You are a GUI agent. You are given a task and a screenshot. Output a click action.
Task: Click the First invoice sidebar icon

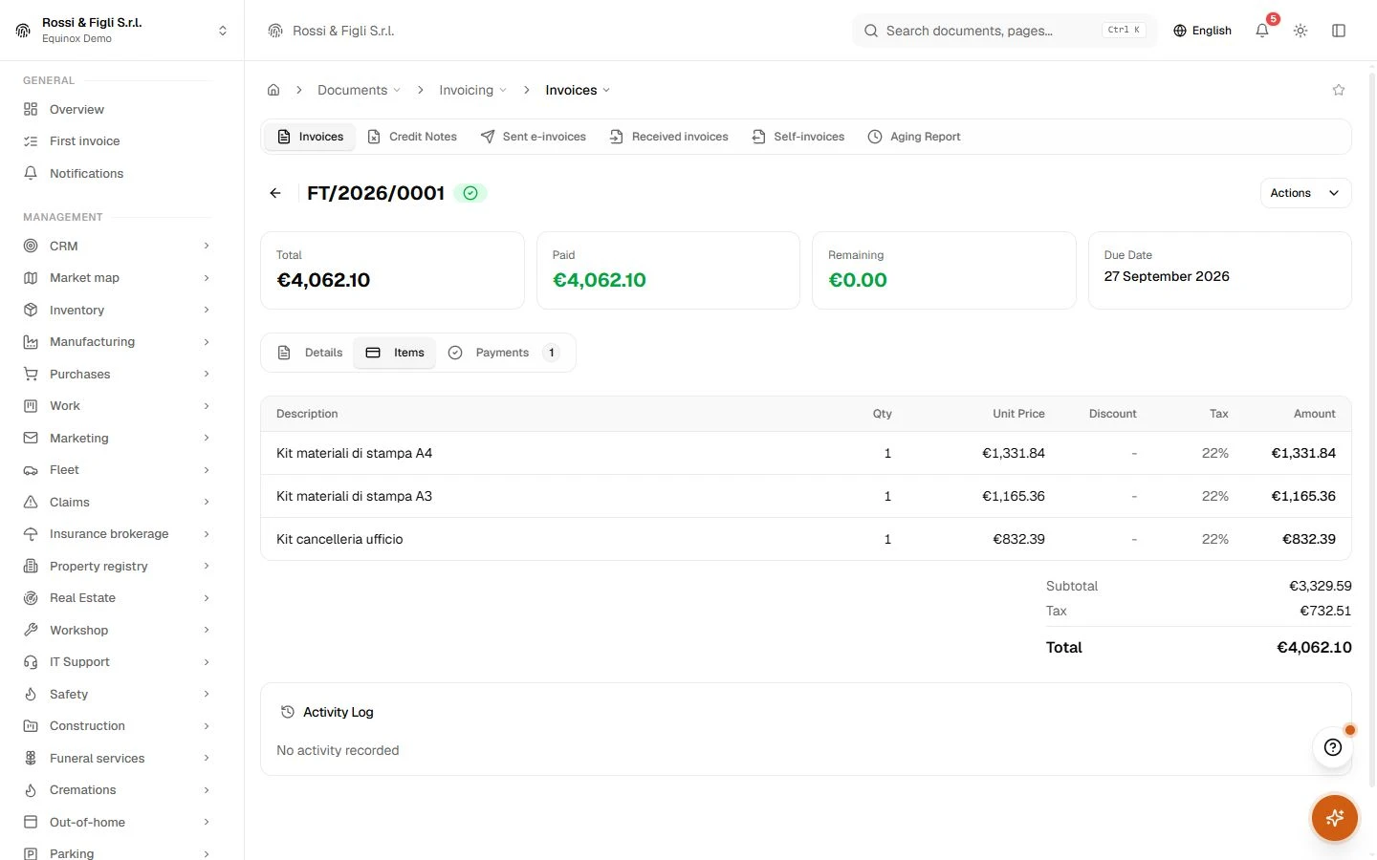click(x=31, y=141)
